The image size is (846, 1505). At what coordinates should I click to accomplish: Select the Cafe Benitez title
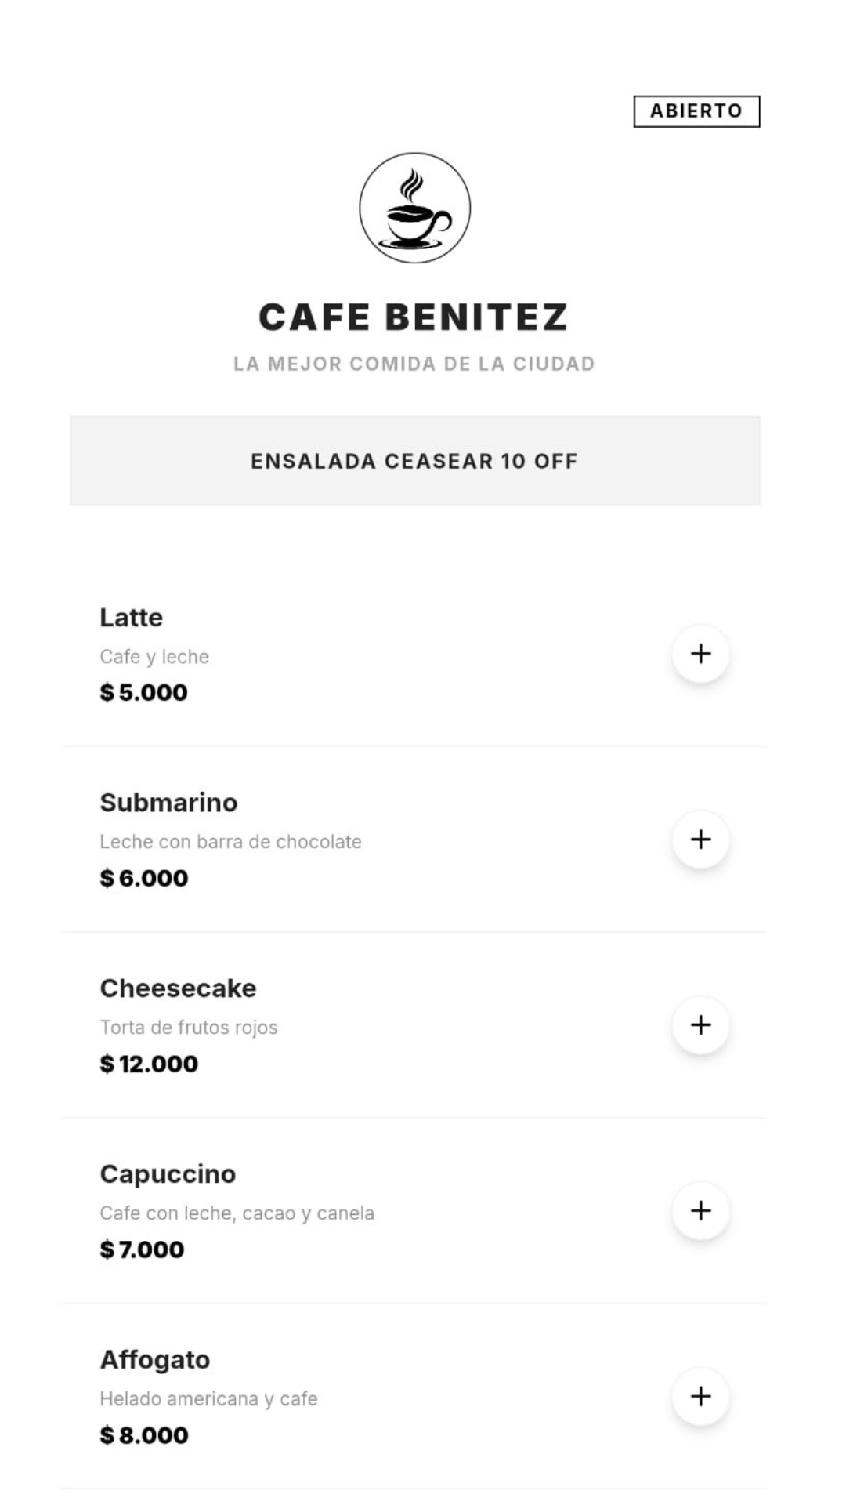413,317
